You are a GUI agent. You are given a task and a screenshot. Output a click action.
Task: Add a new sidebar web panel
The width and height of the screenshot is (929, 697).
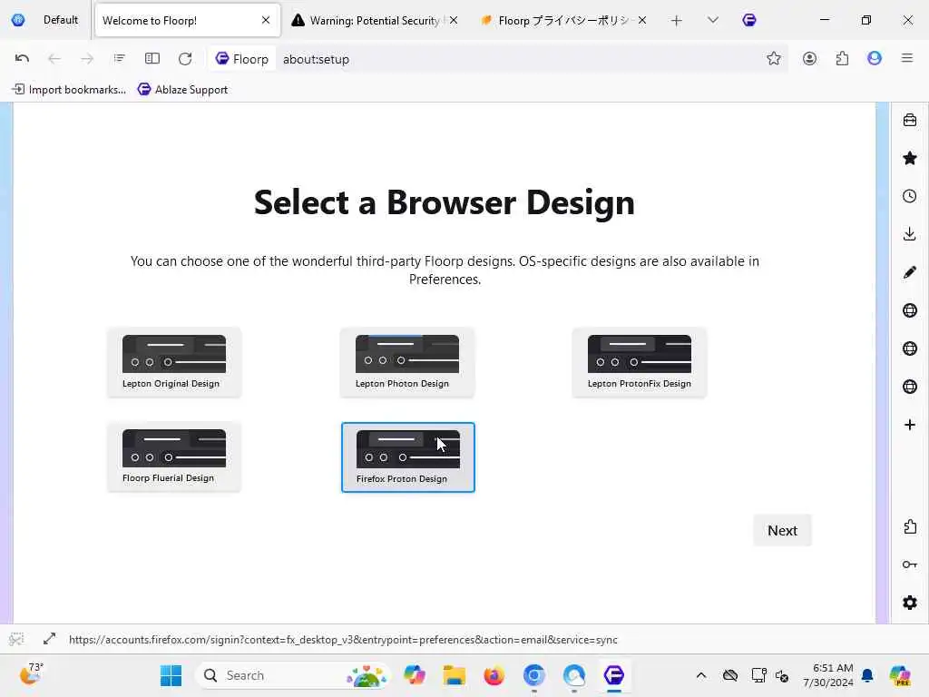[909, 425]
